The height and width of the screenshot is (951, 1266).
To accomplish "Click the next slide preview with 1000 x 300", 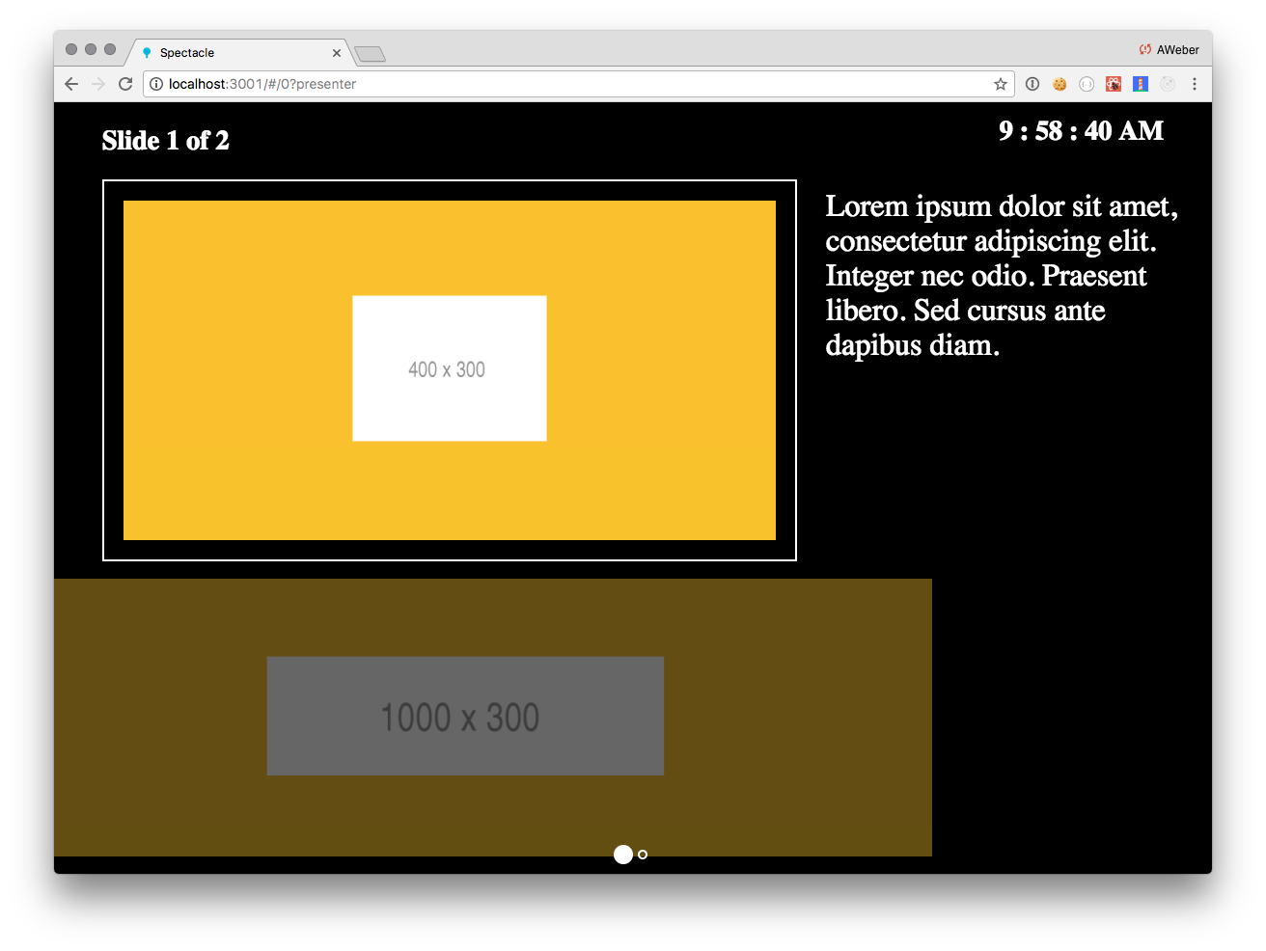I will [493, 718].
